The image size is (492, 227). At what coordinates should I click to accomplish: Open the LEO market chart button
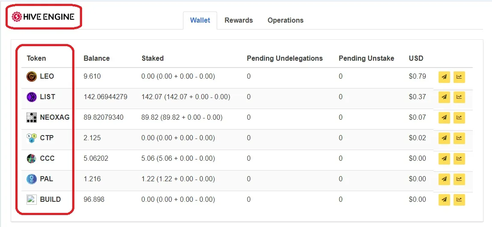click(x=459, y=77)
